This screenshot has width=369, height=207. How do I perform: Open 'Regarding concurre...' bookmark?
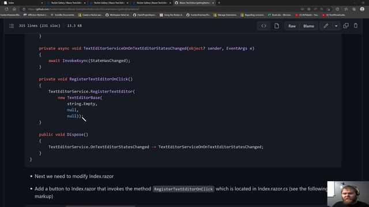pos(253,15)
